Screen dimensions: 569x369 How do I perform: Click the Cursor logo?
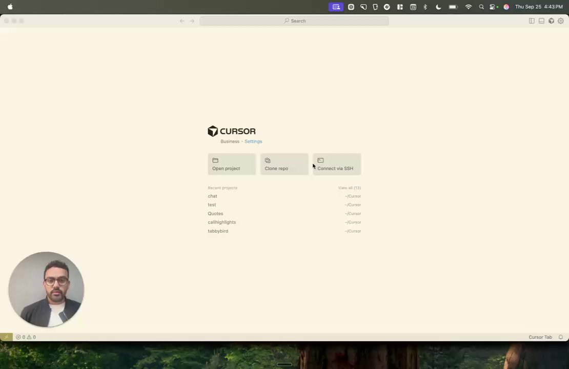pyautogui.click(x=232, y=131)
